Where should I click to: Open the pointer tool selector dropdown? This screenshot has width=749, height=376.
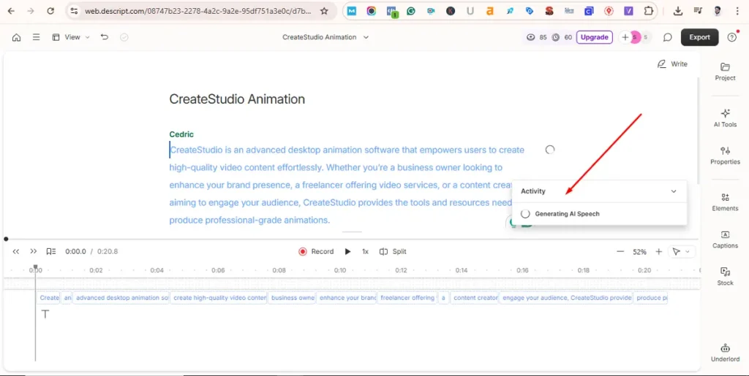pyautogui.click(x=682, y=252)
